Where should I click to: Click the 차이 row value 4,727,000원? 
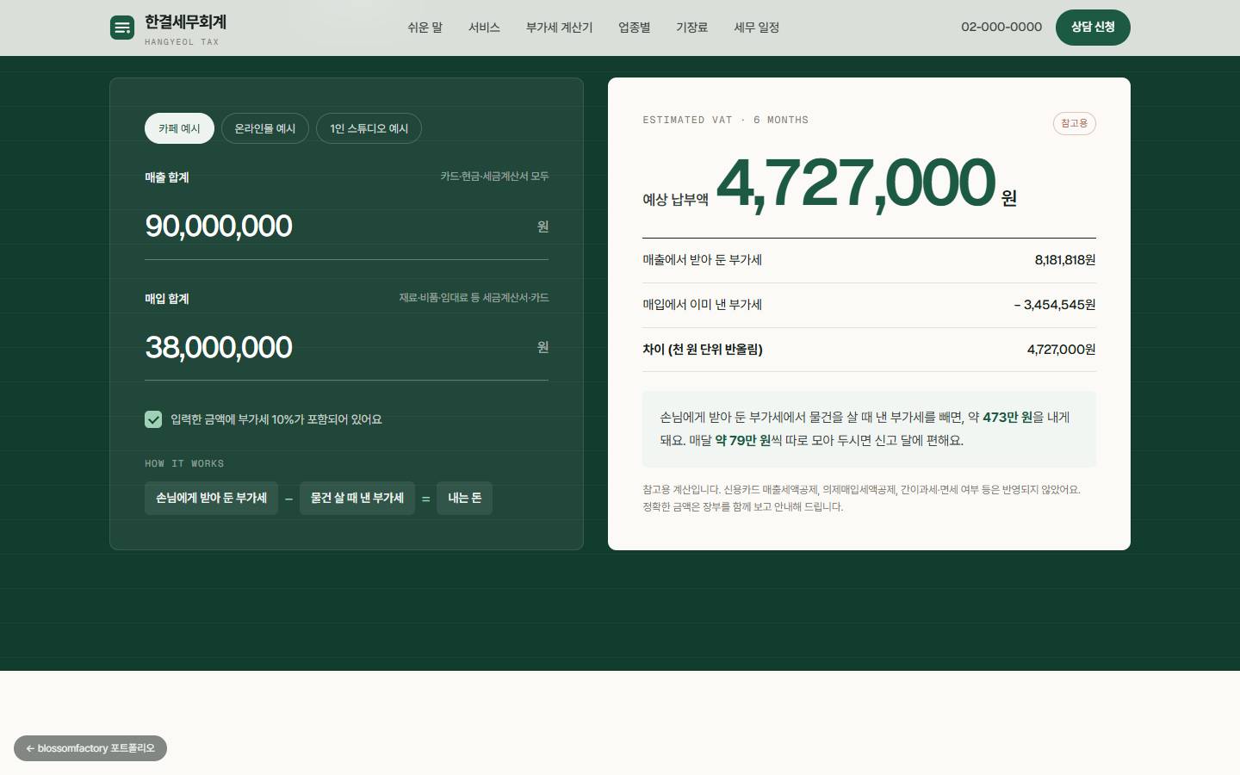point(1061,350)
